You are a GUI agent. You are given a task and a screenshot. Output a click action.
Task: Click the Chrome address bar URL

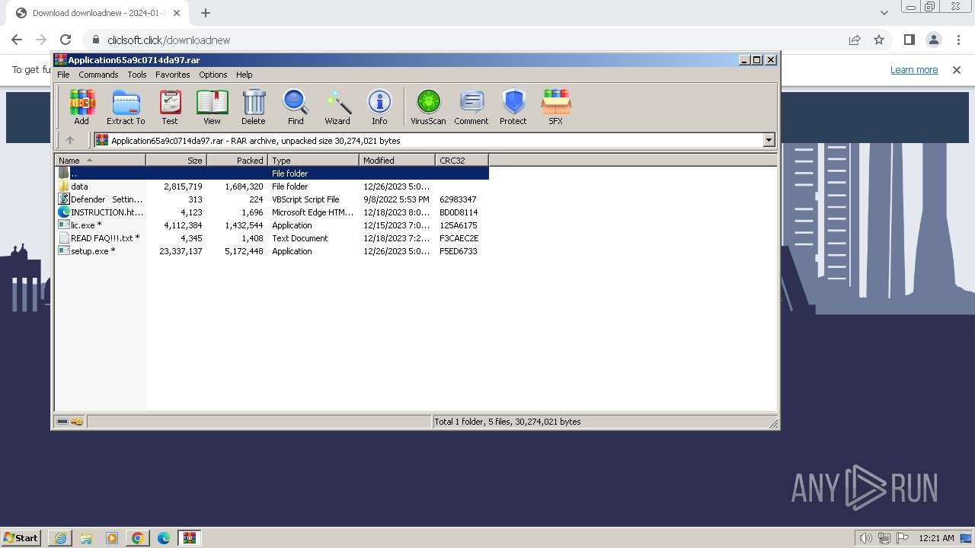[168, 40]
